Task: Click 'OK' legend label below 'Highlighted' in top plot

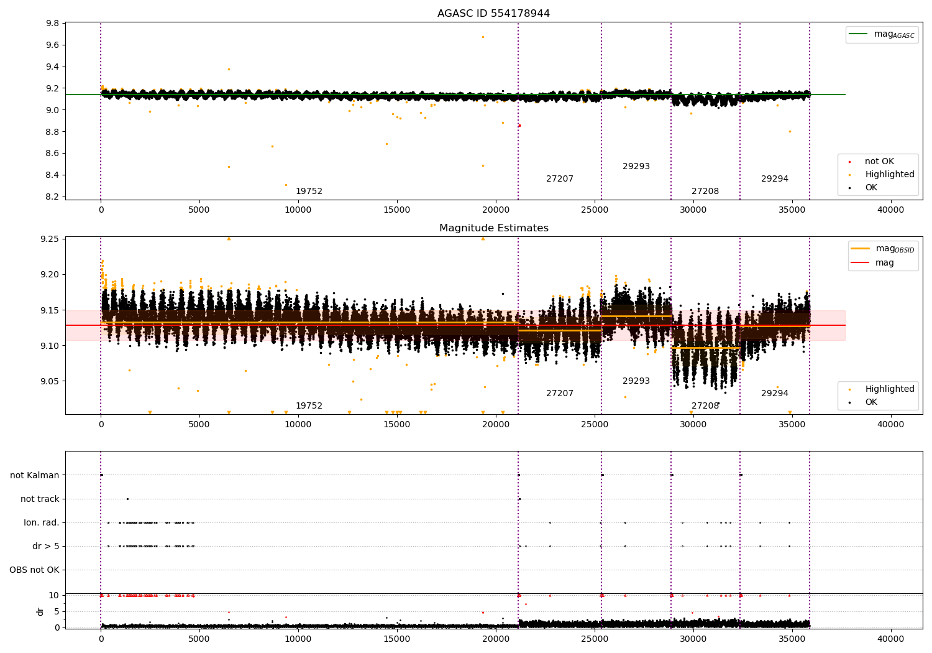Action: point(871,188)
